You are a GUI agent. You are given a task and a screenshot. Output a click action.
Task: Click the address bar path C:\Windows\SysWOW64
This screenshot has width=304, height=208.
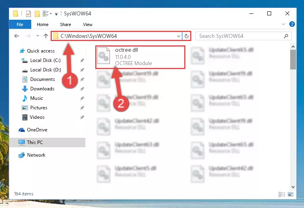coord(89,36)
